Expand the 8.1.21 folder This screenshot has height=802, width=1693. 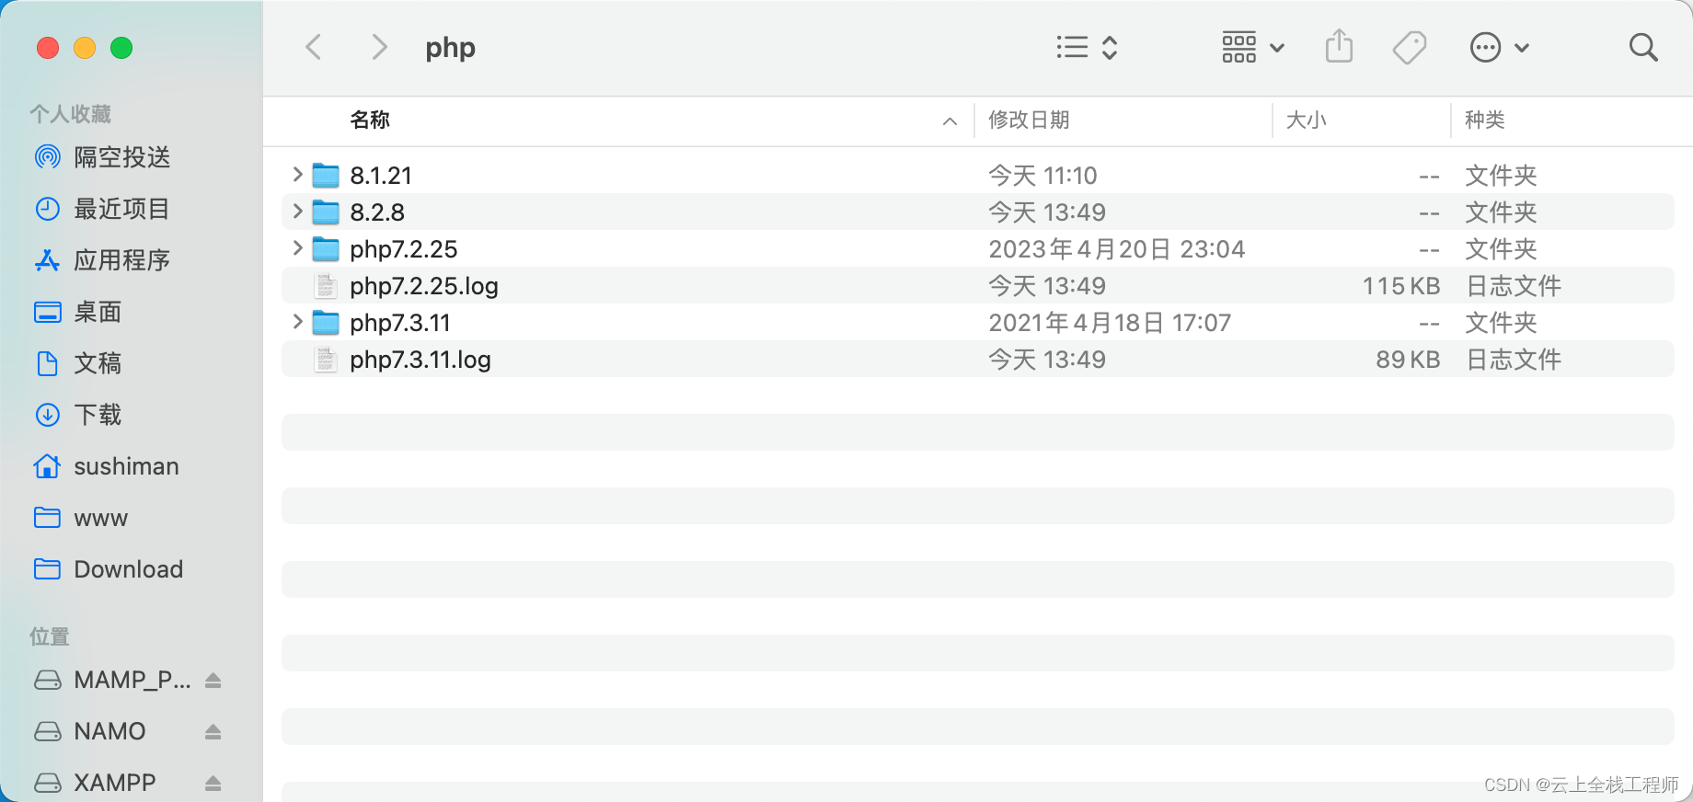click(297, 175)
